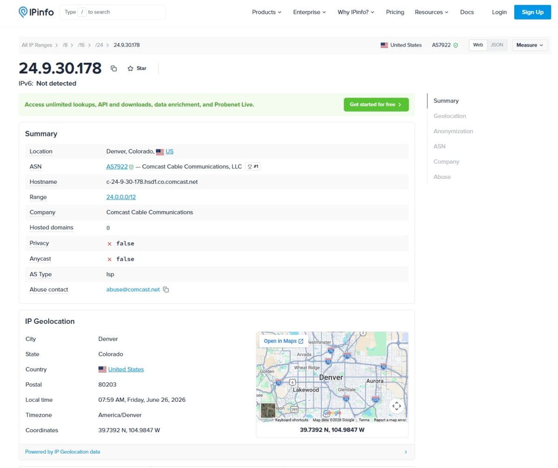Click map Keyboard shortcuts link
The width and height of the screenshot is (558, 468).
[x=292, y=420]
